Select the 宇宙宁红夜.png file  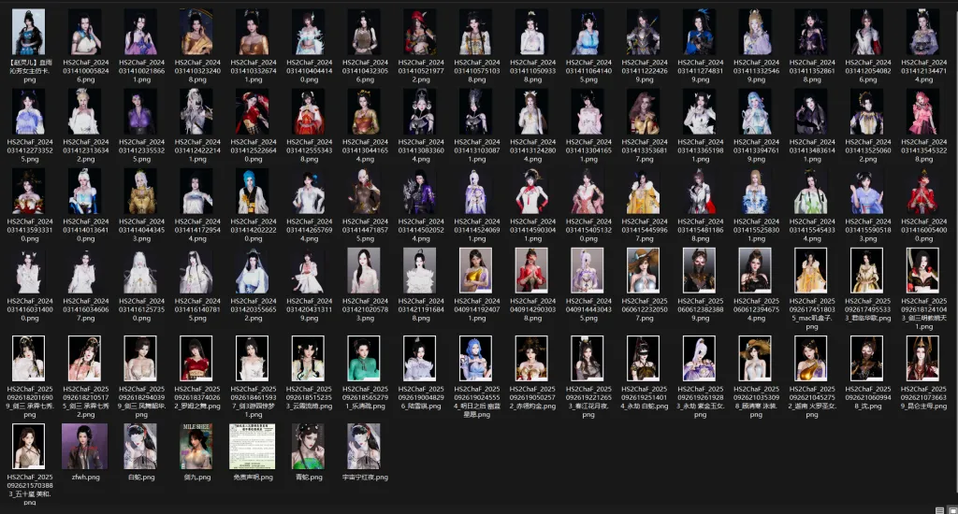(365, 446)
